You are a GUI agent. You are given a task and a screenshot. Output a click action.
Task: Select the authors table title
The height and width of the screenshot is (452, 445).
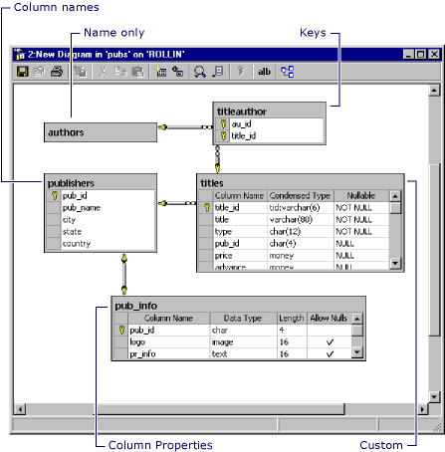click(66, 132)
